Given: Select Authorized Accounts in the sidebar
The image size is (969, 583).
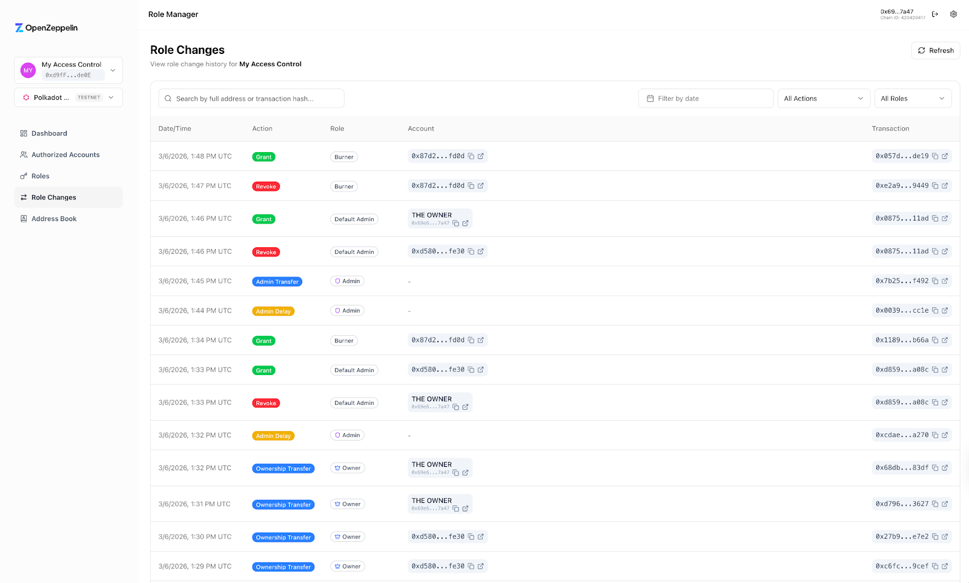Looking at the screenshot, I should click(x=65, y=155).
